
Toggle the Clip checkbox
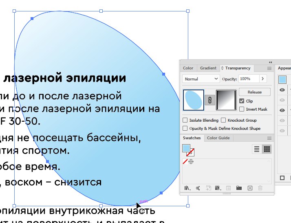tap(242, 101)
